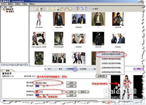Screen dimensions: 146x105
Task: Click the red transition icon beside 淡变
Action: (37, 92)
